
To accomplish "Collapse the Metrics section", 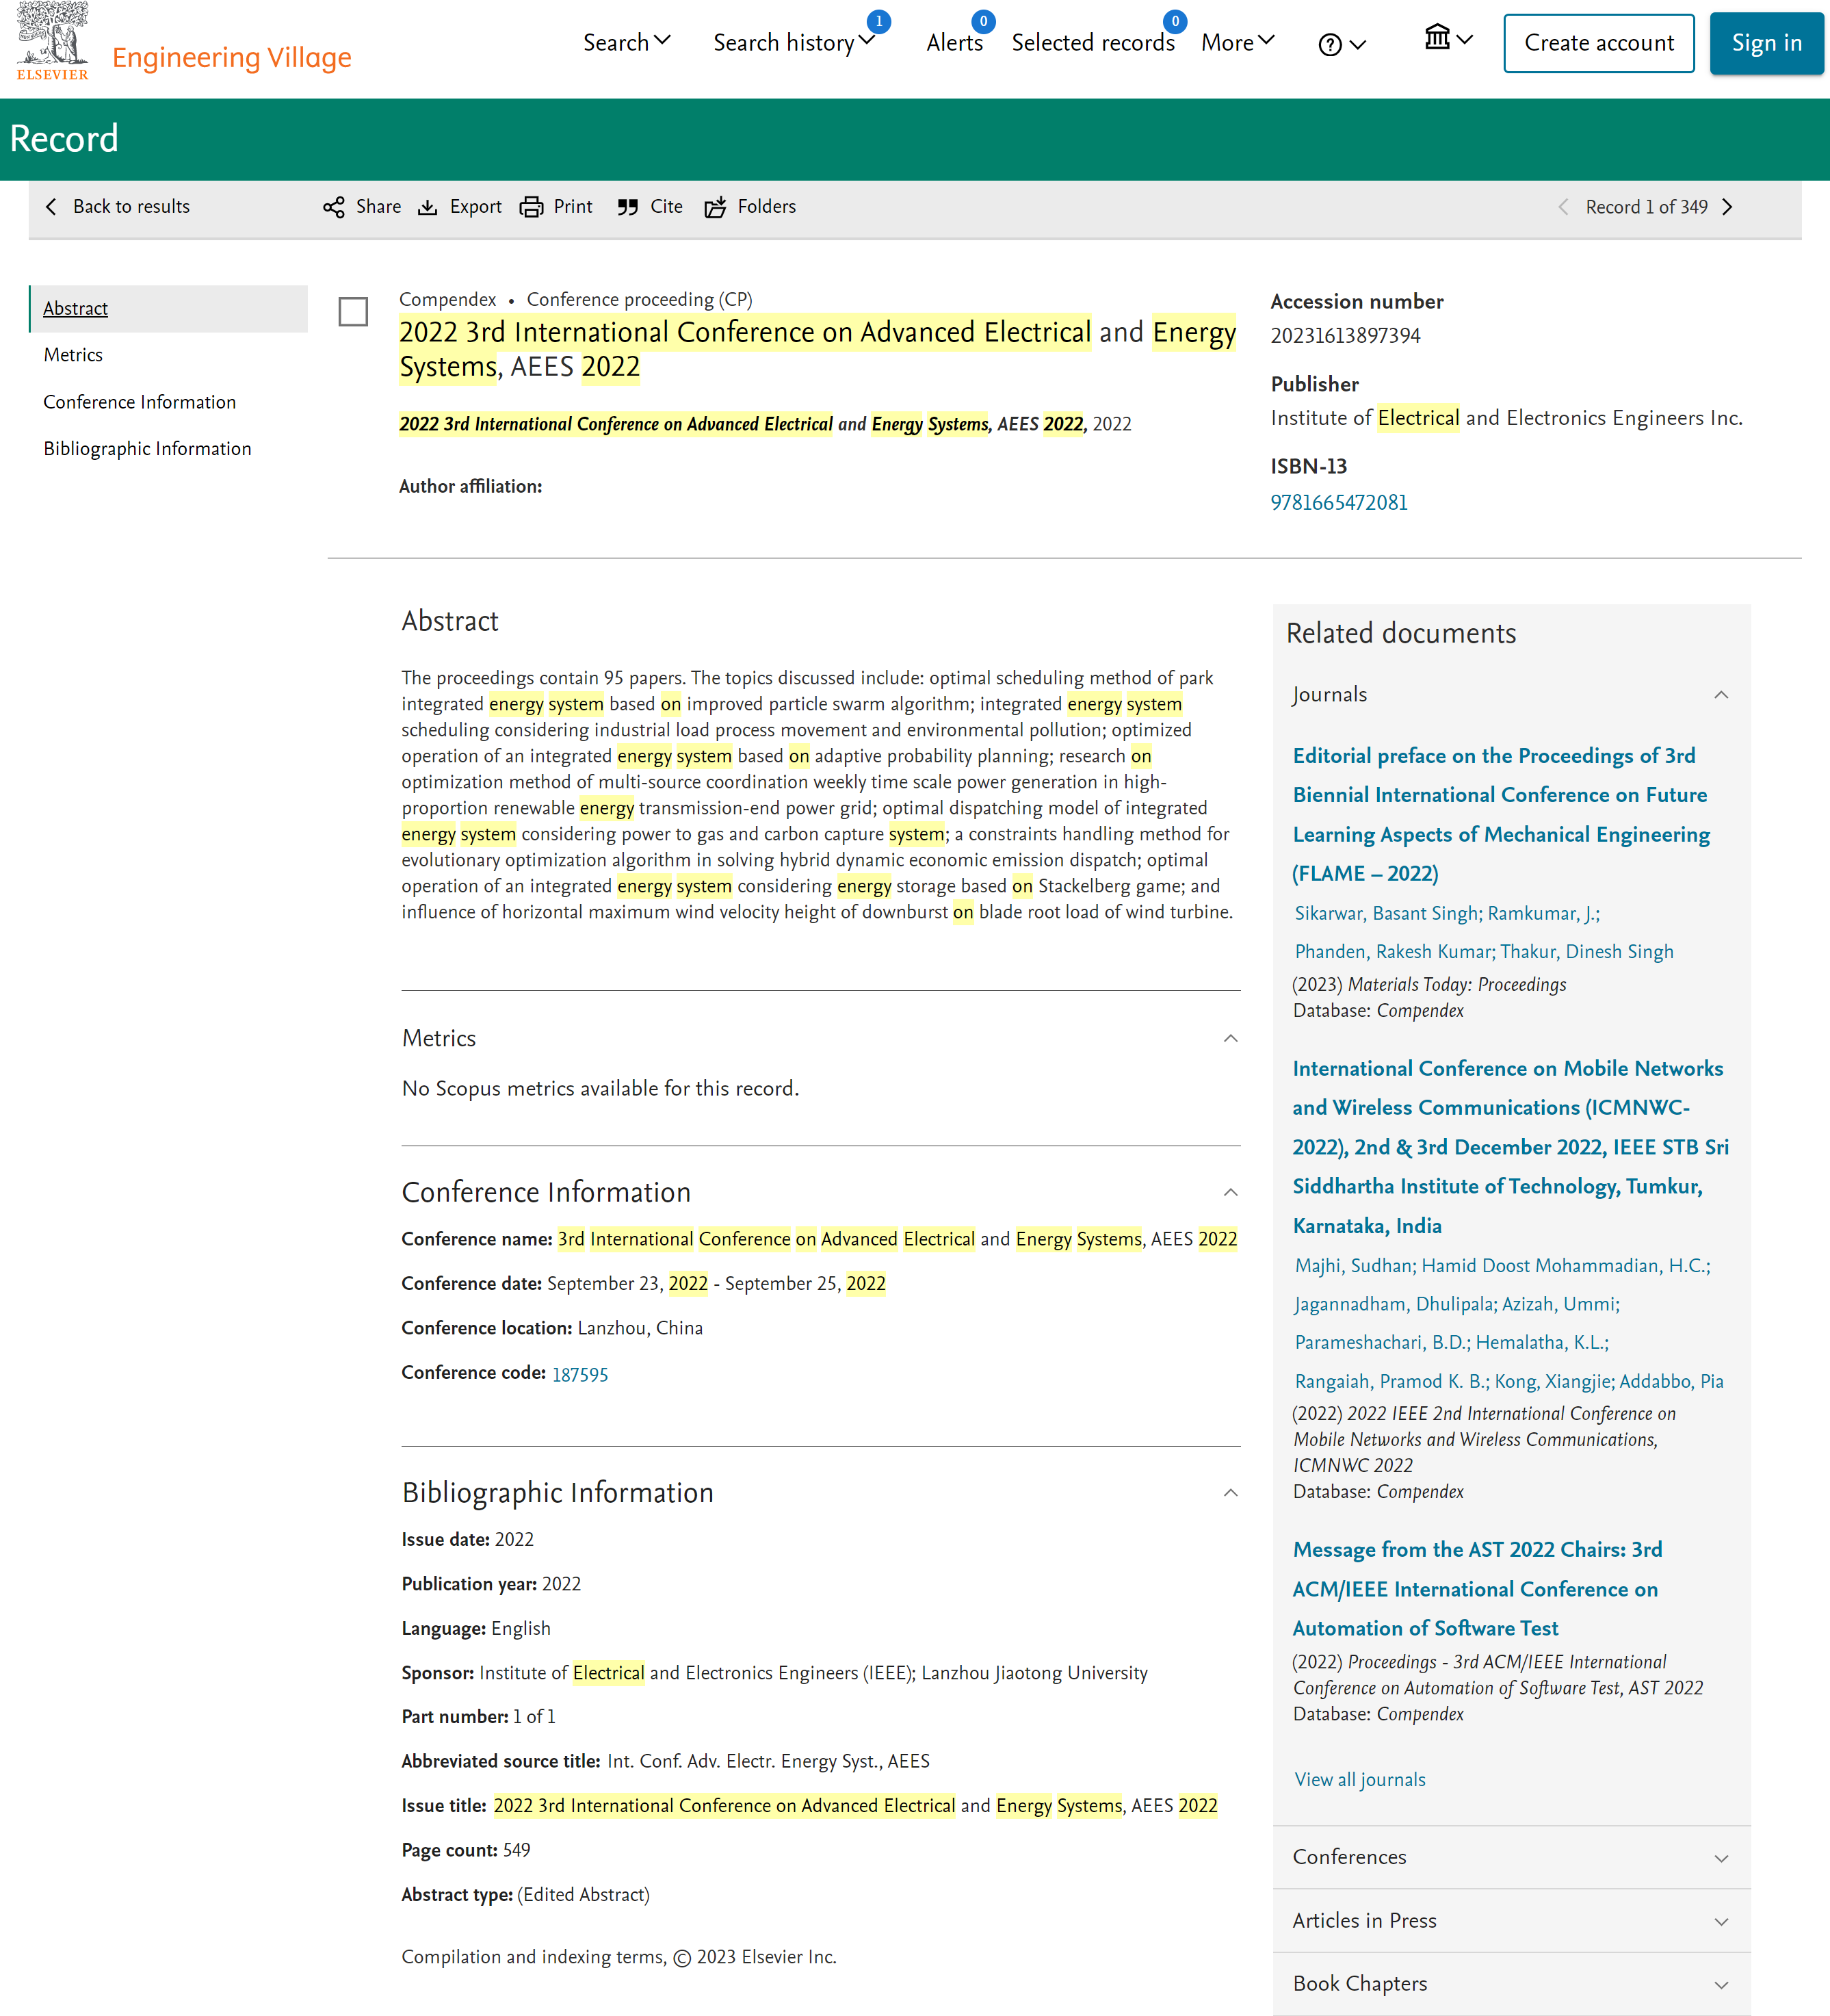I will pyautogui.click(x=1230, y=1038).
